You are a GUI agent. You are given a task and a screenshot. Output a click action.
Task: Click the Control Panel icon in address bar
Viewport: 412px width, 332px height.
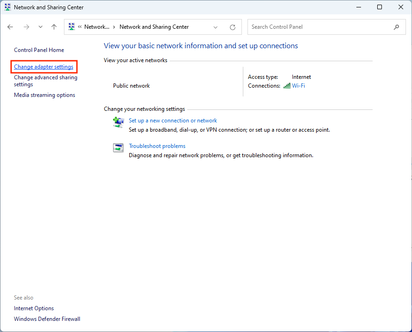pyautogui.click(x=71, y=27)
